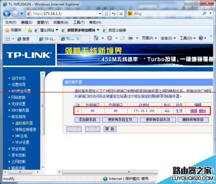
Task: Switch to the 登录 tab
Action: 26,39
